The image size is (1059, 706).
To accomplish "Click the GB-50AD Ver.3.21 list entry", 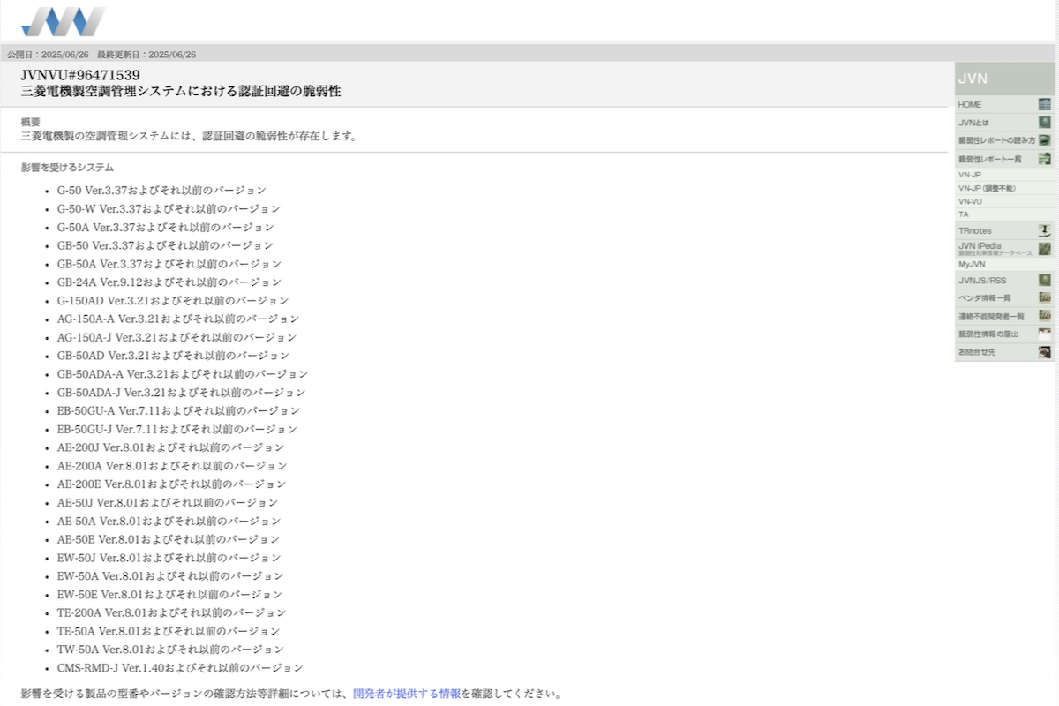I will pyautogui.click(x=173, y=356).
